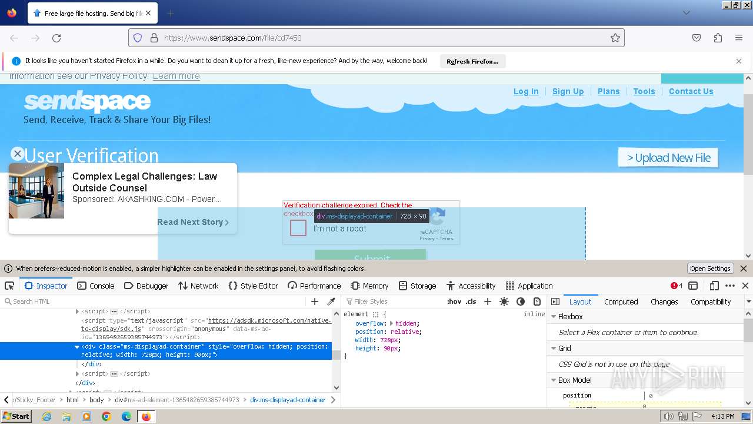Switch sidebar to the Changes tab
This screenshot has width=753, height=424.
[x=664, y=302]
